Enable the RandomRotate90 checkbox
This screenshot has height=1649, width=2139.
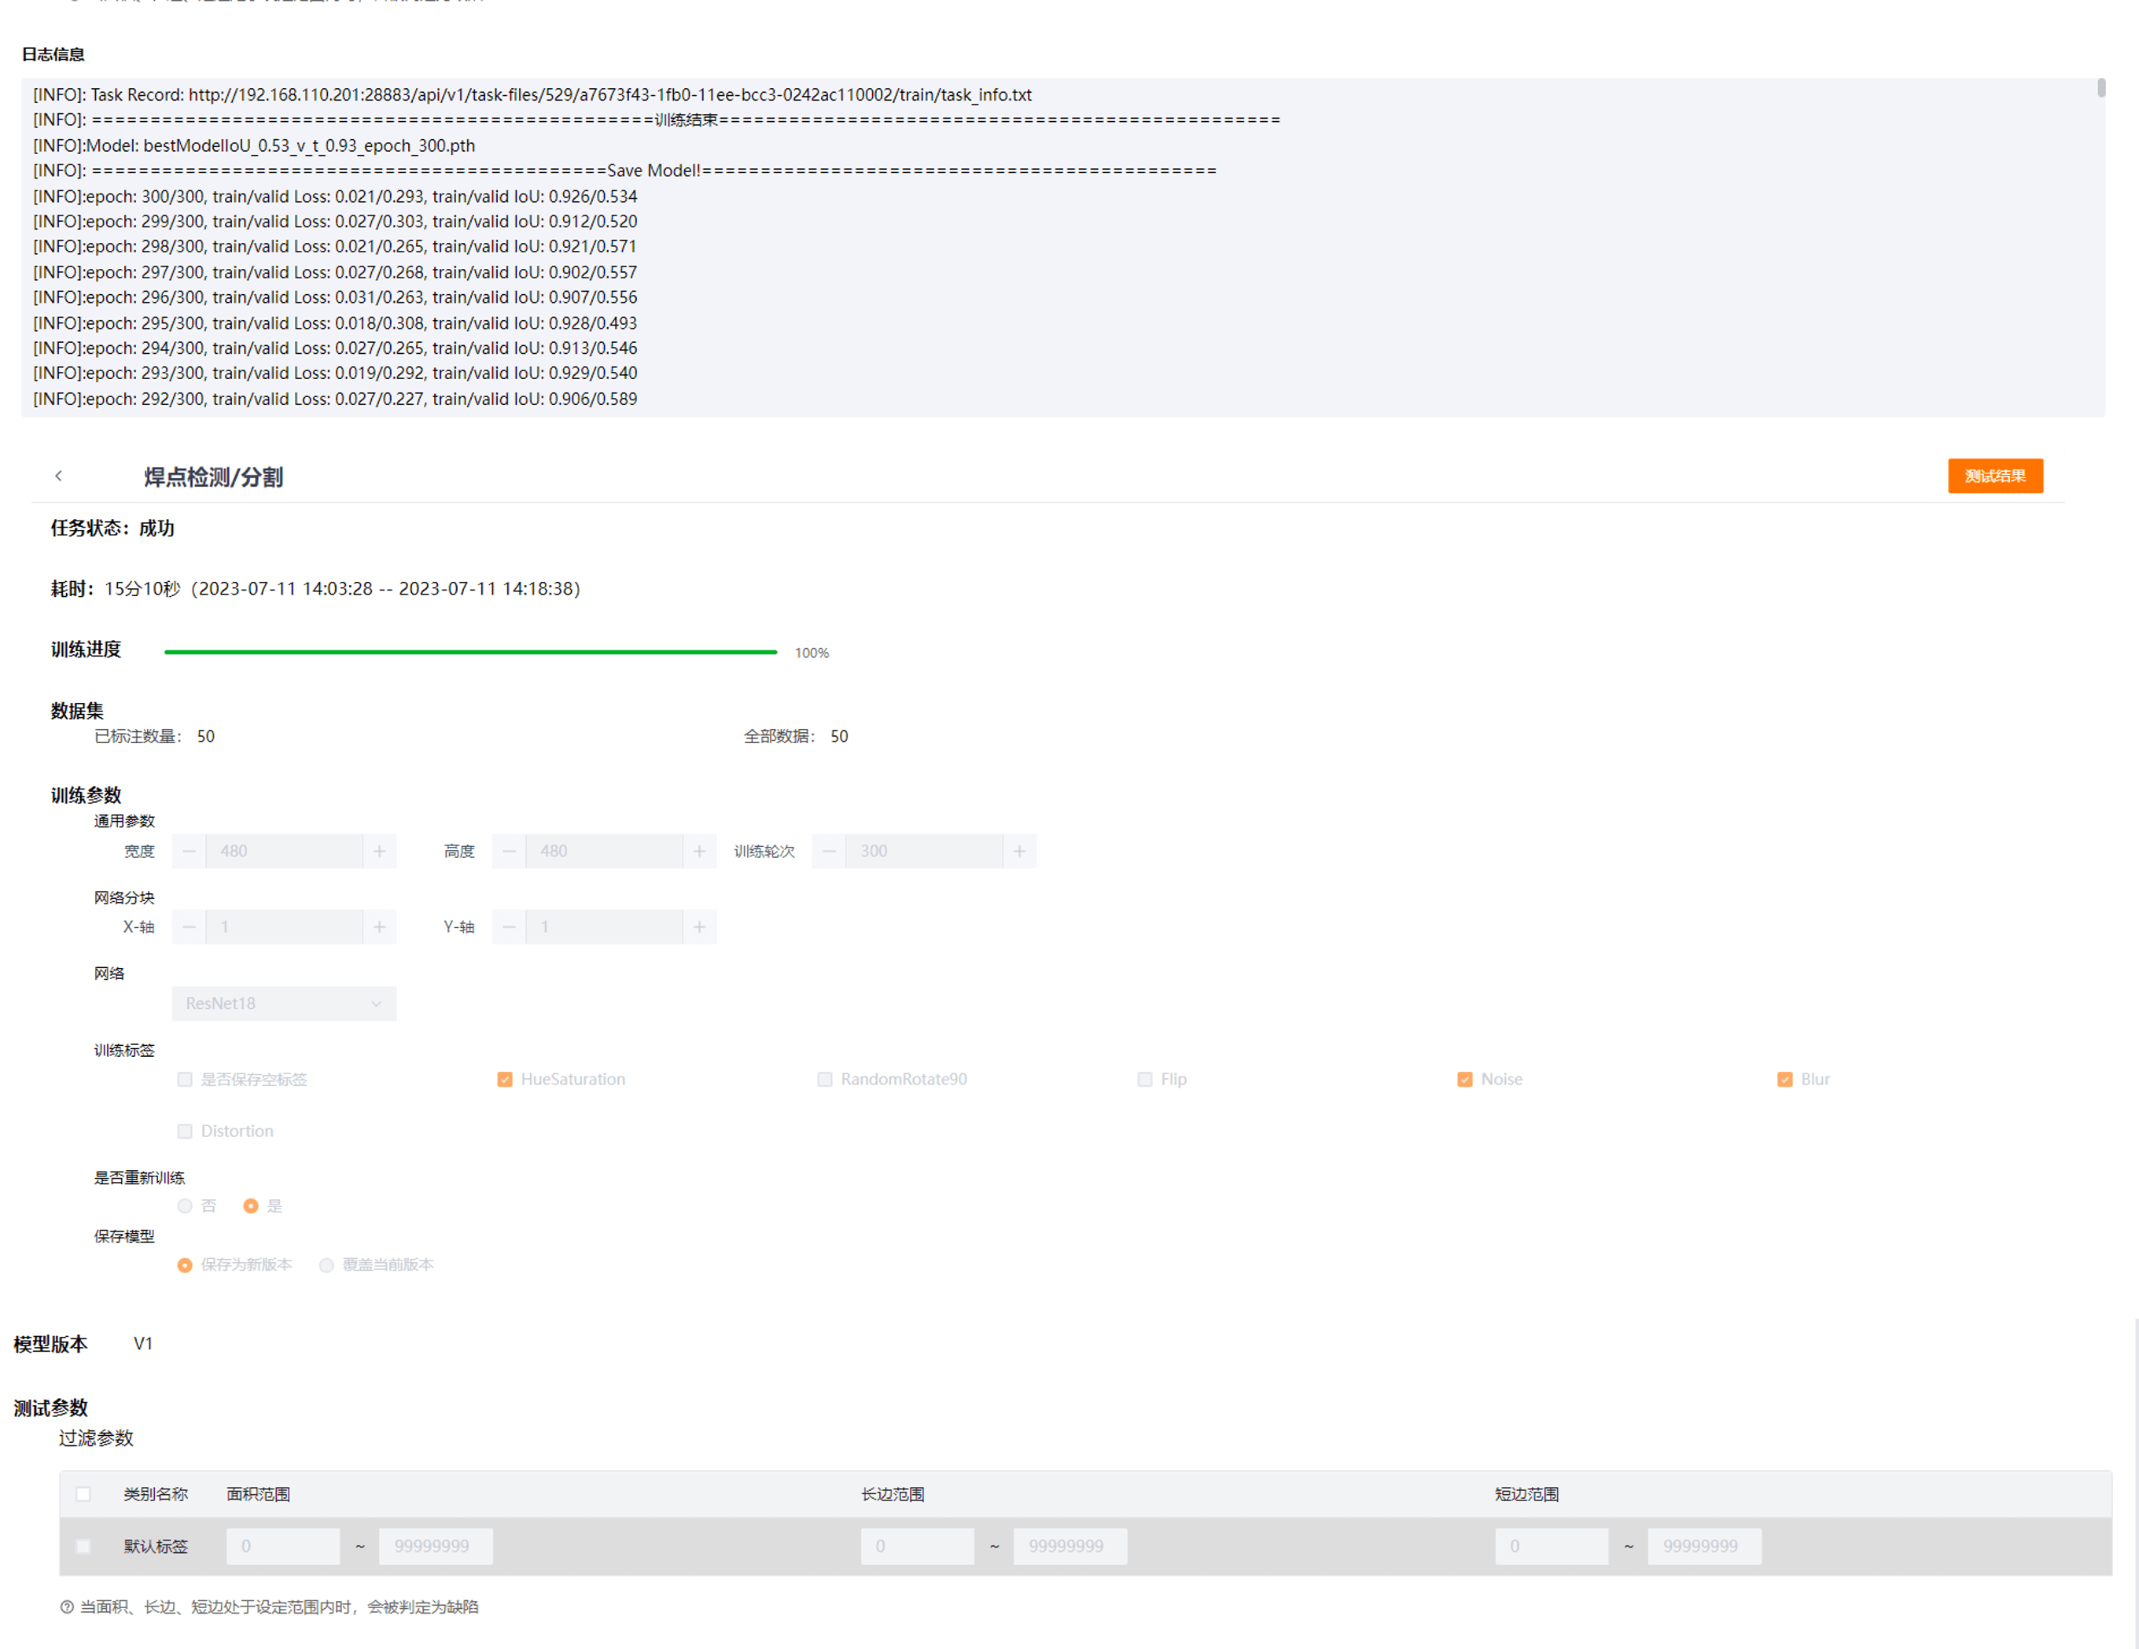point(825,1079)
